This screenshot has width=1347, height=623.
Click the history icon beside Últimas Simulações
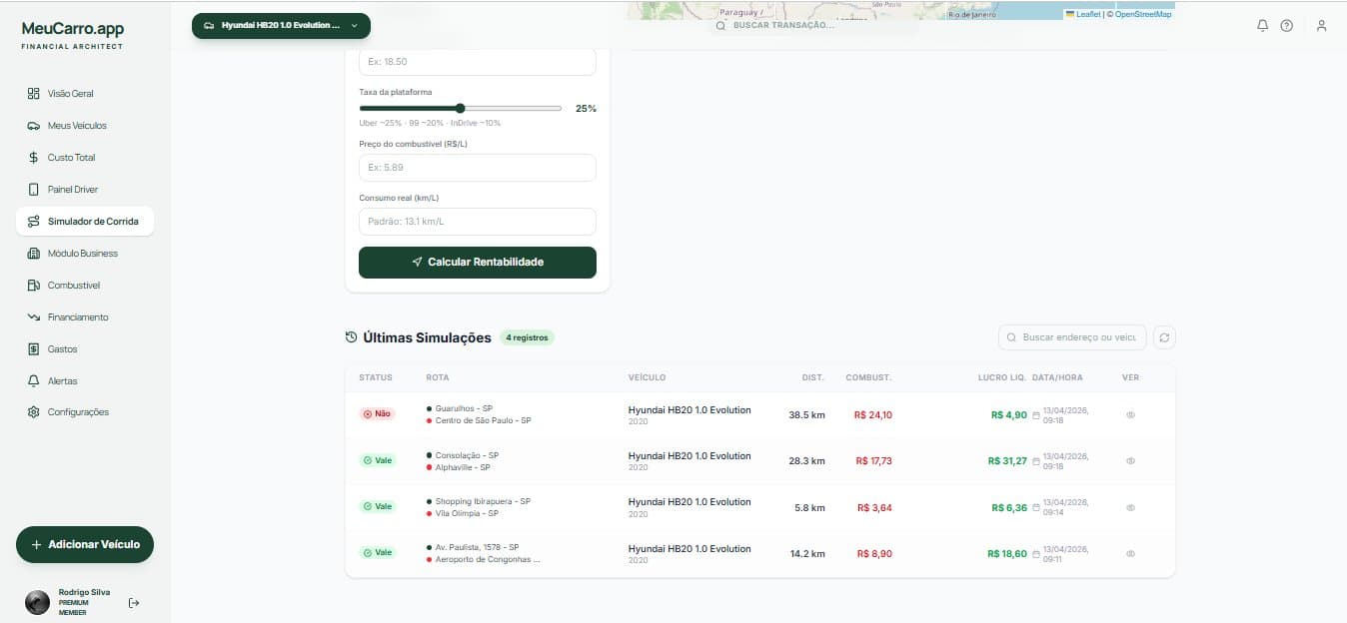click(352, 337)
